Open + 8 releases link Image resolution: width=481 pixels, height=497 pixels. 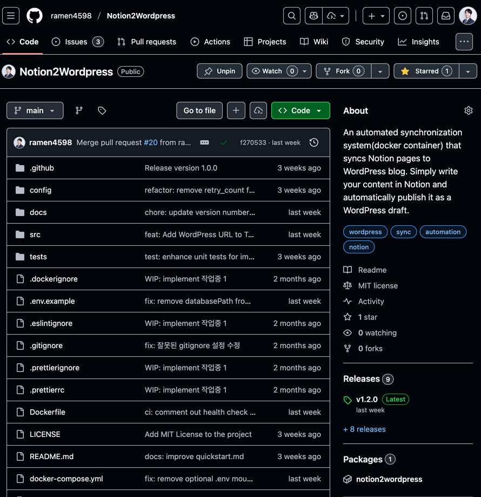pyautogui.click(x=365, y=429)
